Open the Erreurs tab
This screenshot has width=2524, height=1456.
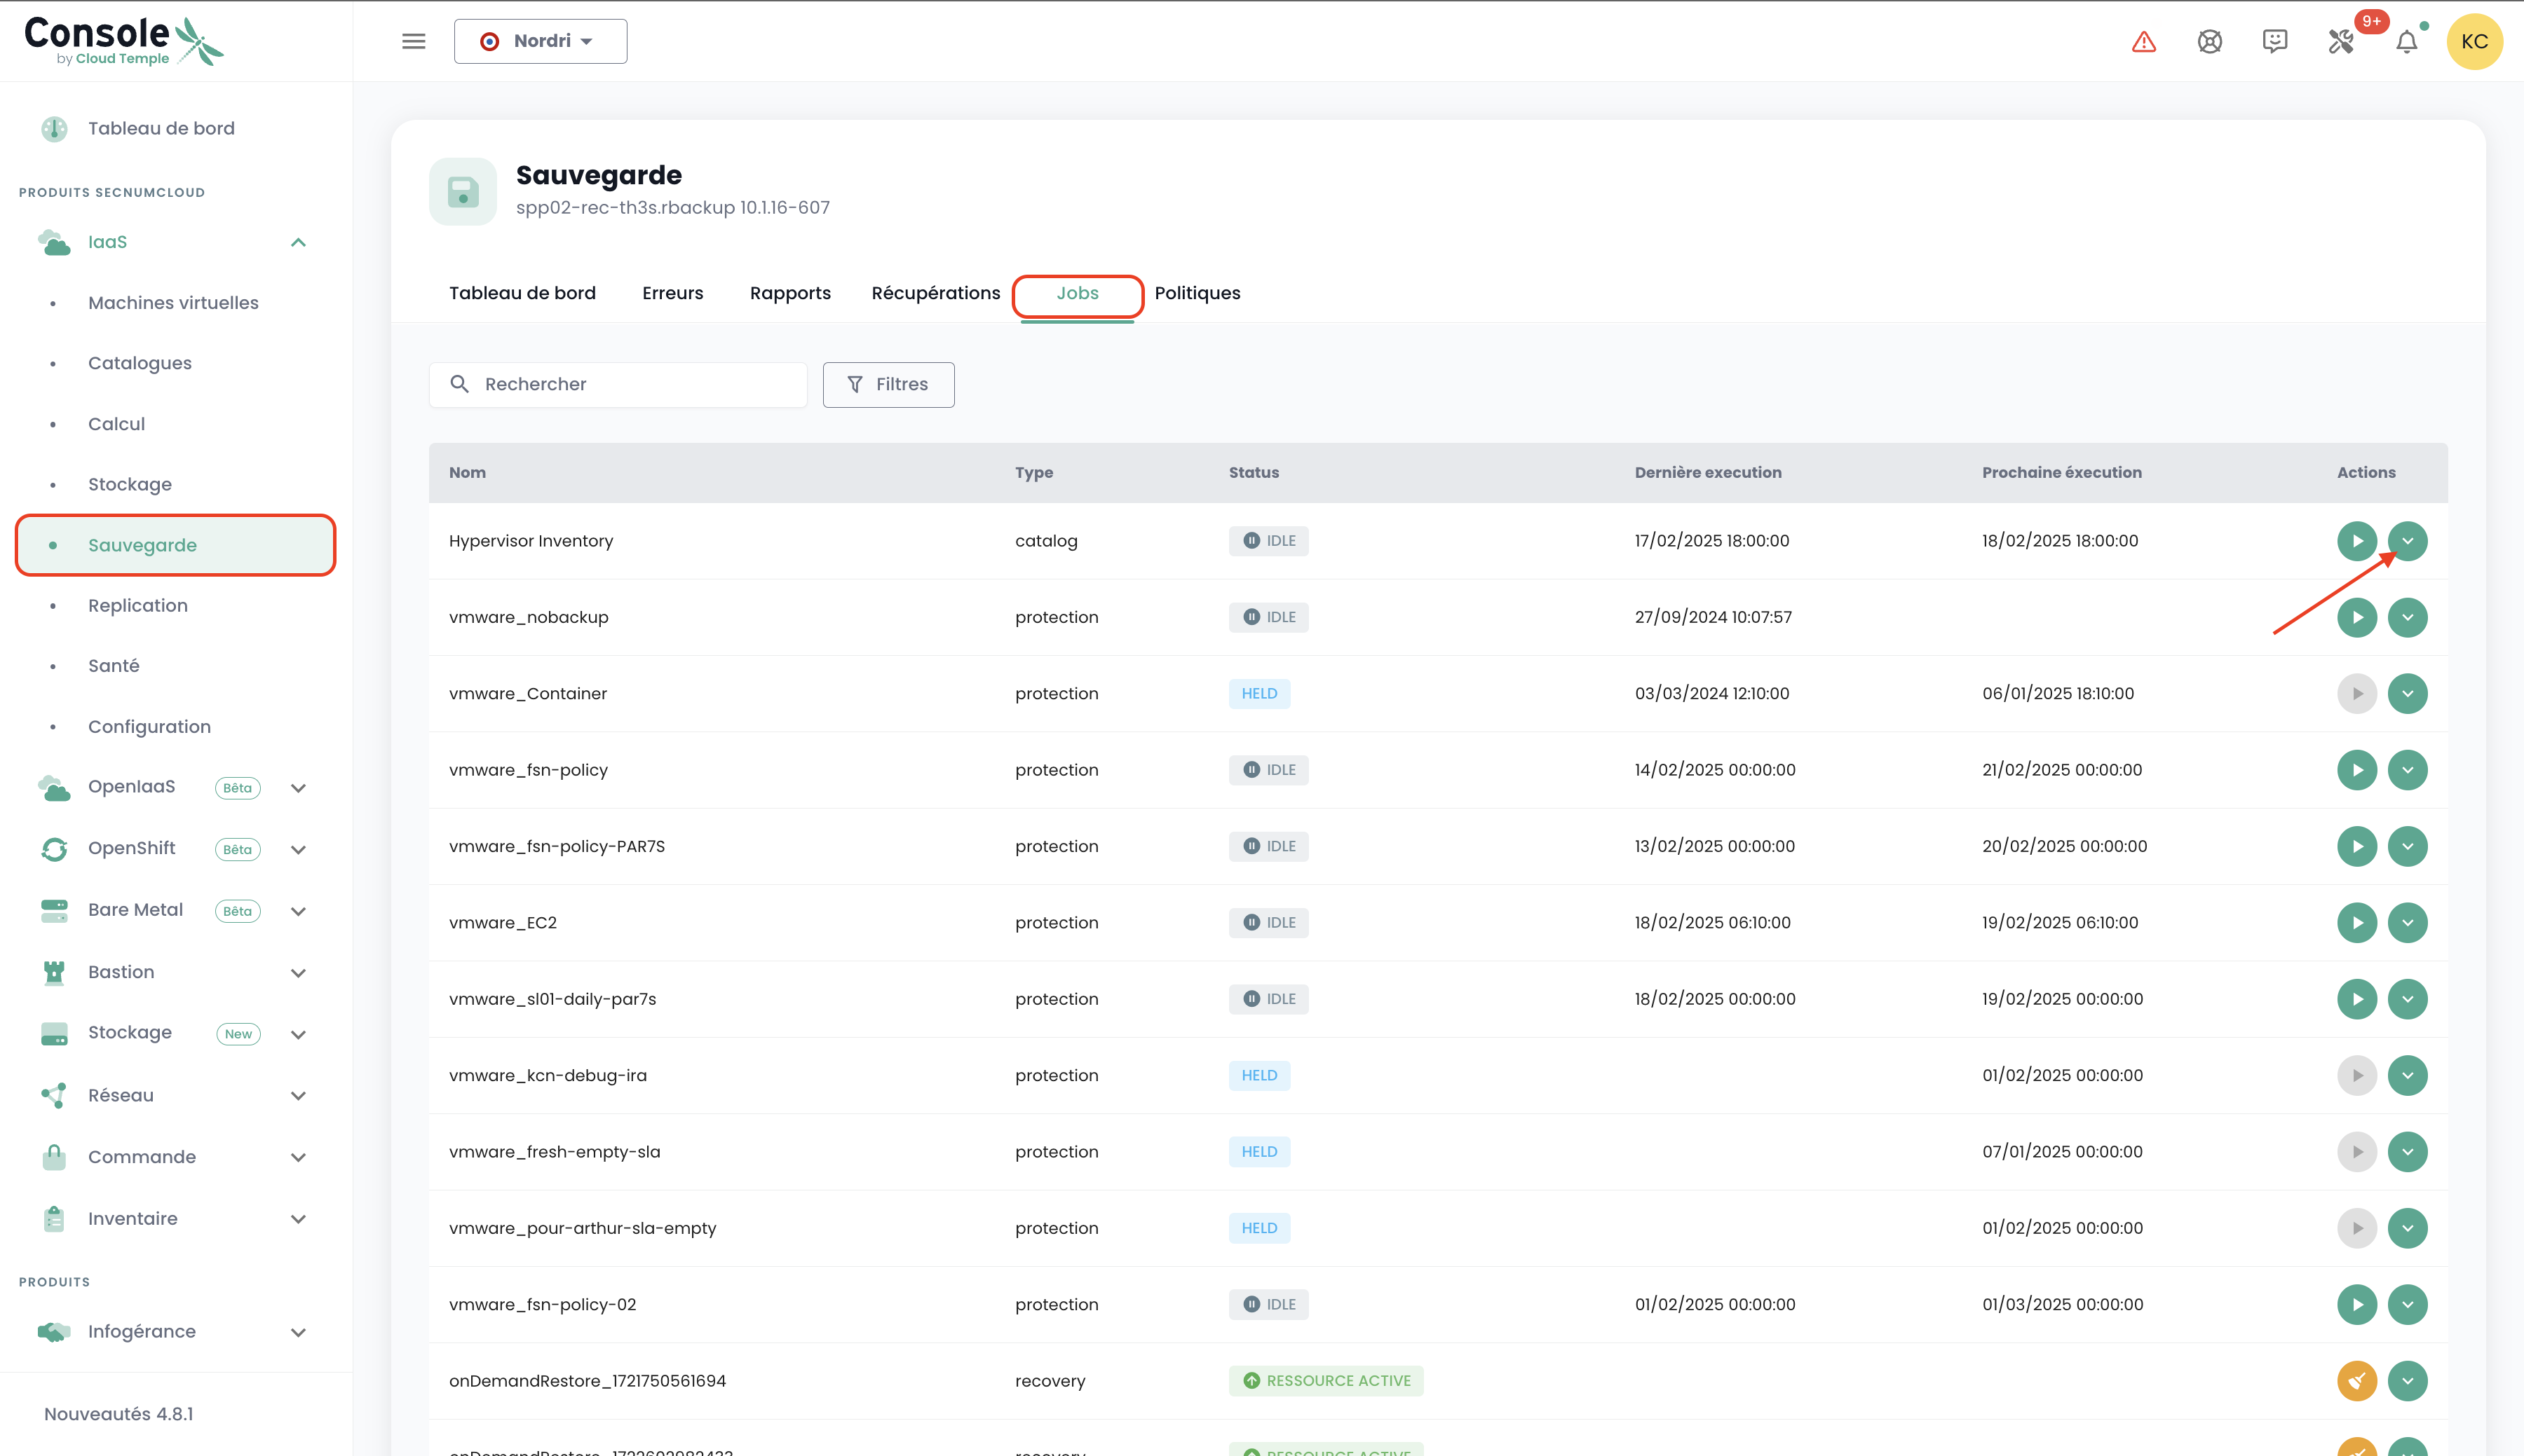[672, 293]
